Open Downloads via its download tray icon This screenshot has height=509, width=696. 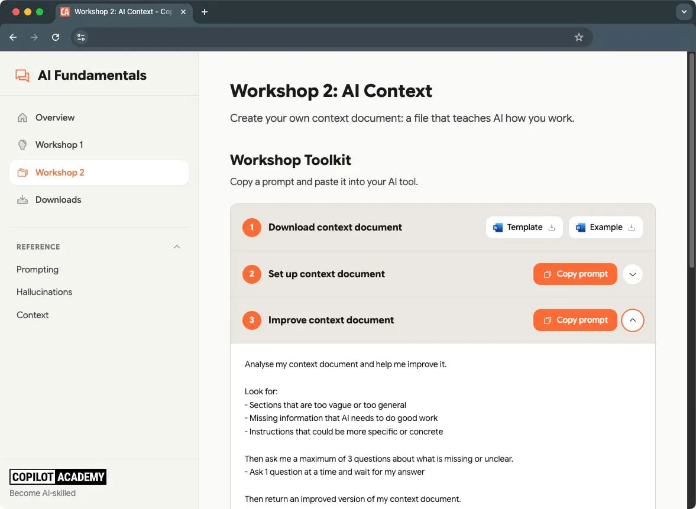[x=22, y=199]
